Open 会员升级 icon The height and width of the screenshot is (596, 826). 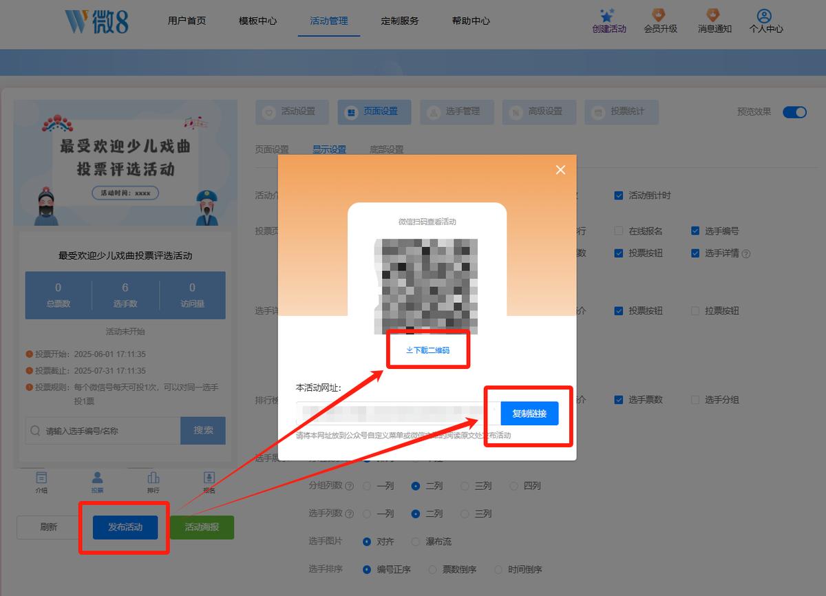659,15
